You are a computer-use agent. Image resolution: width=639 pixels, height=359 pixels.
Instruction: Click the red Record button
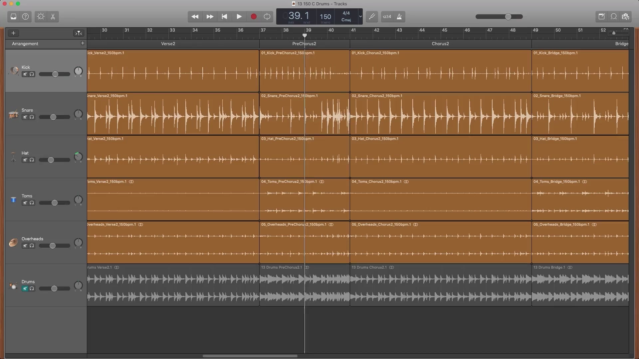254,17
